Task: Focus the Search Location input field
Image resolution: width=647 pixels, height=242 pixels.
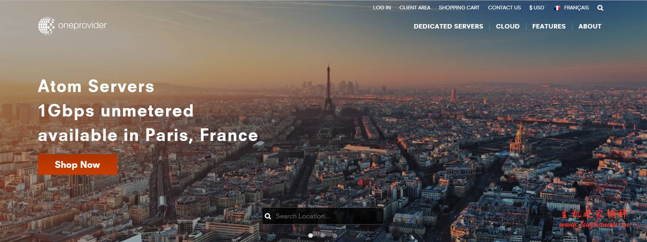Action: pos(326,216)
